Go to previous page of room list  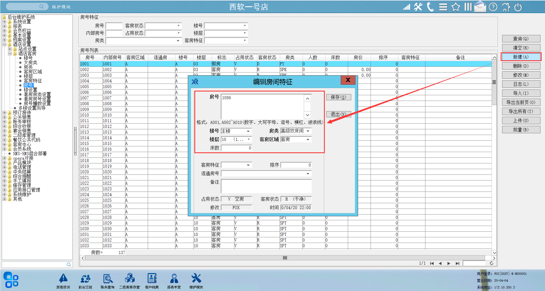440,263
